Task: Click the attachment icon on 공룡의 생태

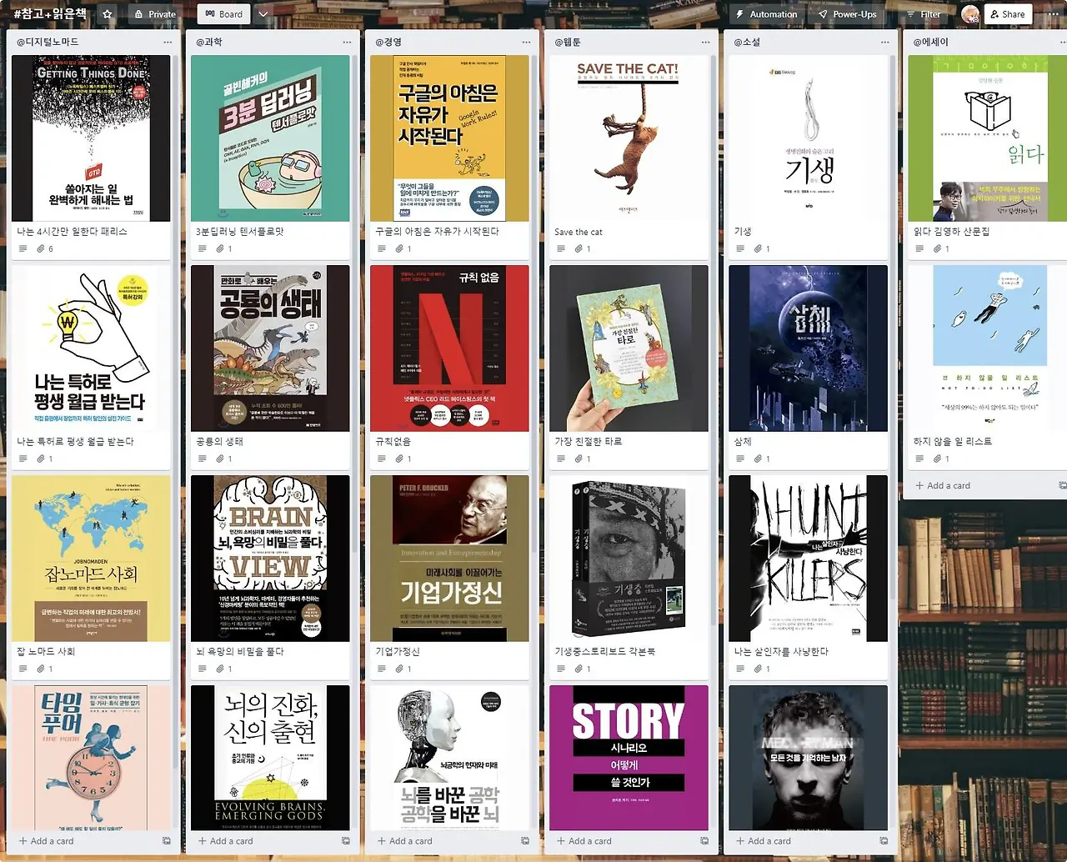Action: pyautogui.click(x=219, y=459)
